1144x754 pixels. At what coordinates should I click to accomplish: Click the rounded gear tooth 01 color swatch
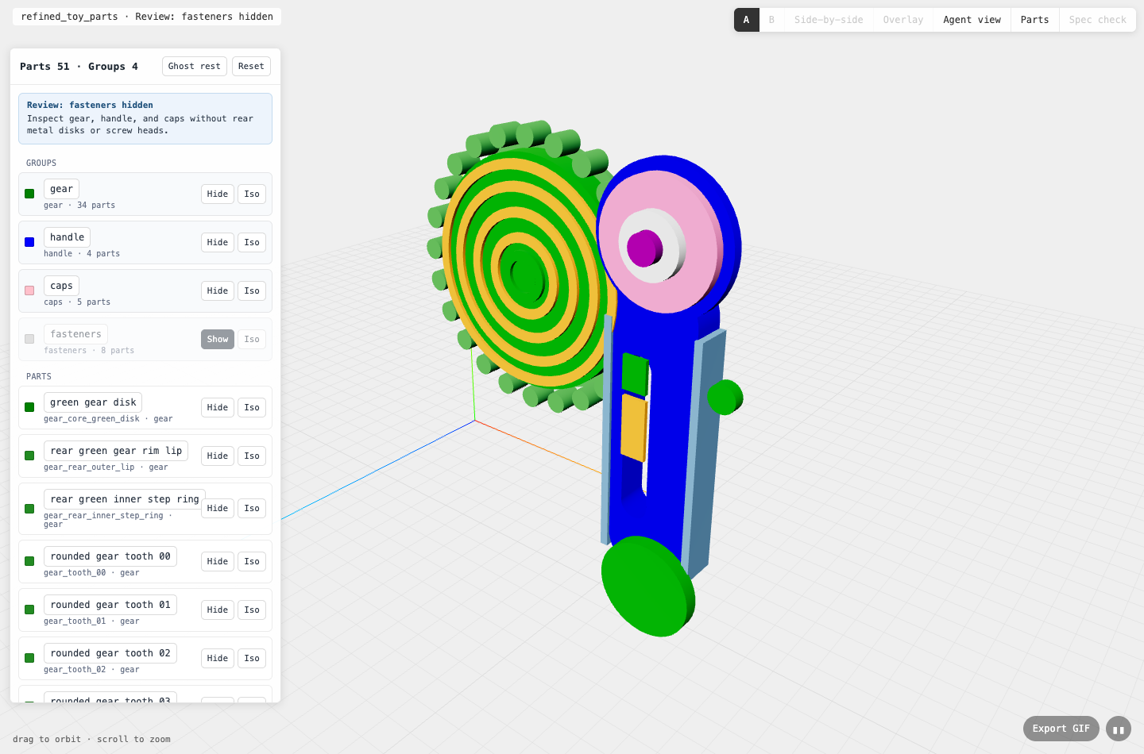(29, 610)
